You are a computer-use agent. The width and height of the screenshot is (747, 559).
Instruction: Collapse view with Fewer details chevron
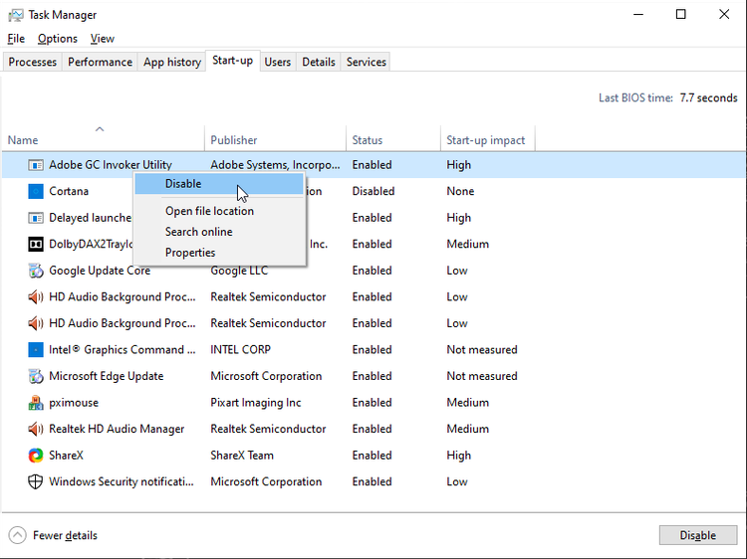pyautogui.click(x=18, y=535)
